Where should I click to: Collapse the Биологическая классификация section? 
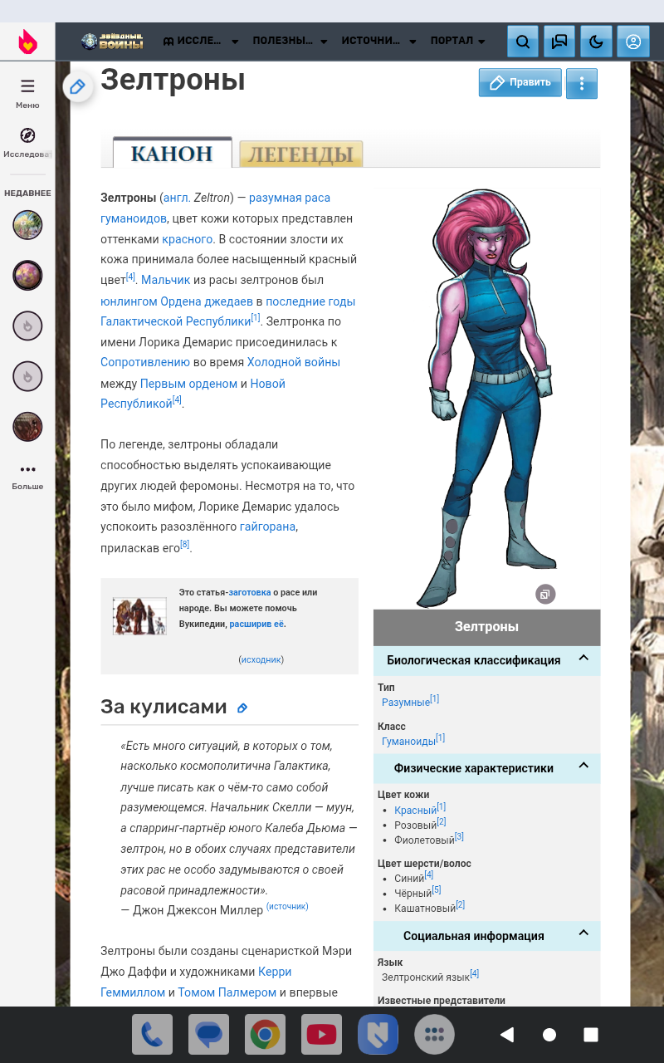(x=583, y=659)
